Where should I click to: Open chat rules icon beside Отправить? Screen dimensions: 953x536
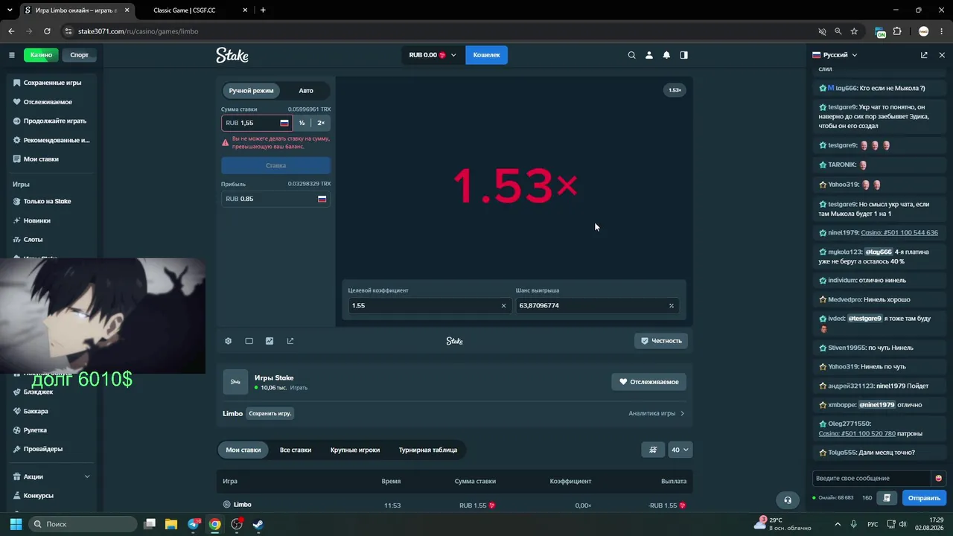pyautogui.click(x=887, y=497)
